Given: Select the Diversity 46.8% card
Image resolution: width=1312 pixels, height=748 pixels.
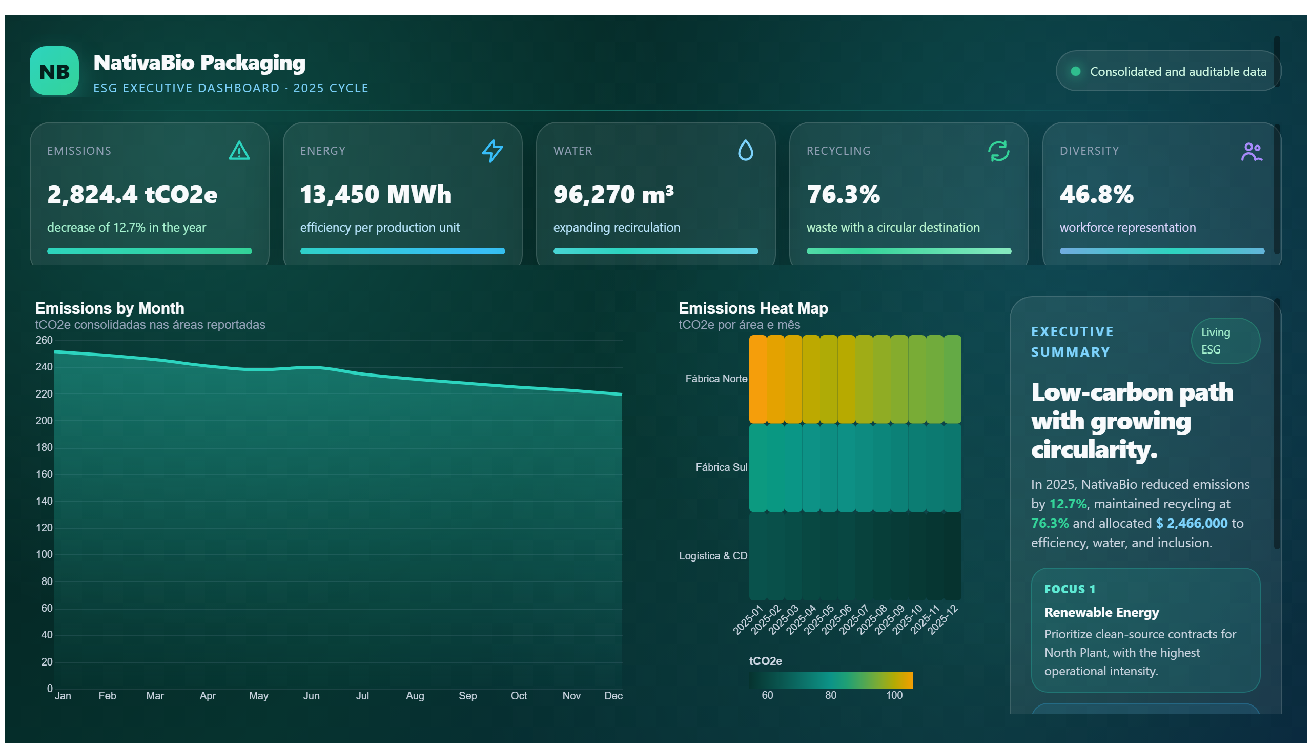Looking at the screenshot, I should [x=1161, y=194].
